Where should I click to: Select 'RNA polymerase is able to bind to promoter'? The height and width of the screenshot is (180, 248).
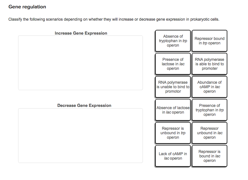click(x=209, y=64)
